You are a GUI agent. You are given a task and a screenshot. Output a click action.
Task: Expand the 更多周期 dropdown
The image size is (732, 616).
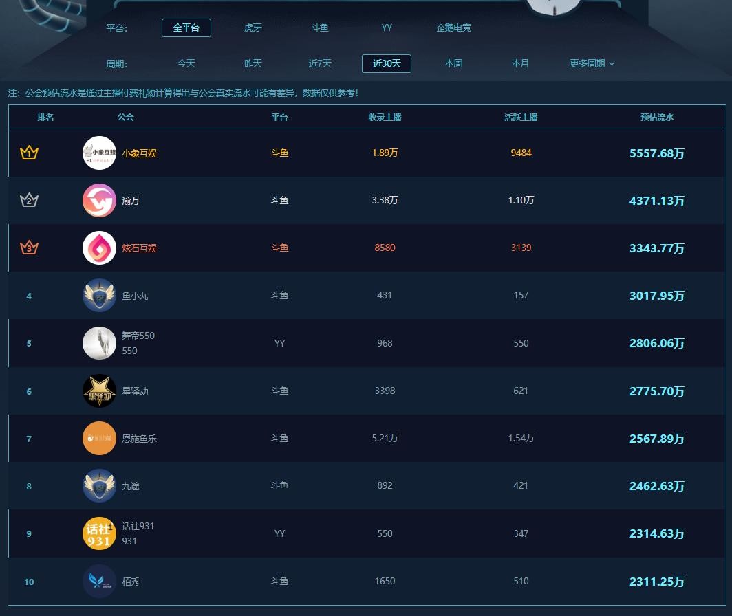coord(592,63)
